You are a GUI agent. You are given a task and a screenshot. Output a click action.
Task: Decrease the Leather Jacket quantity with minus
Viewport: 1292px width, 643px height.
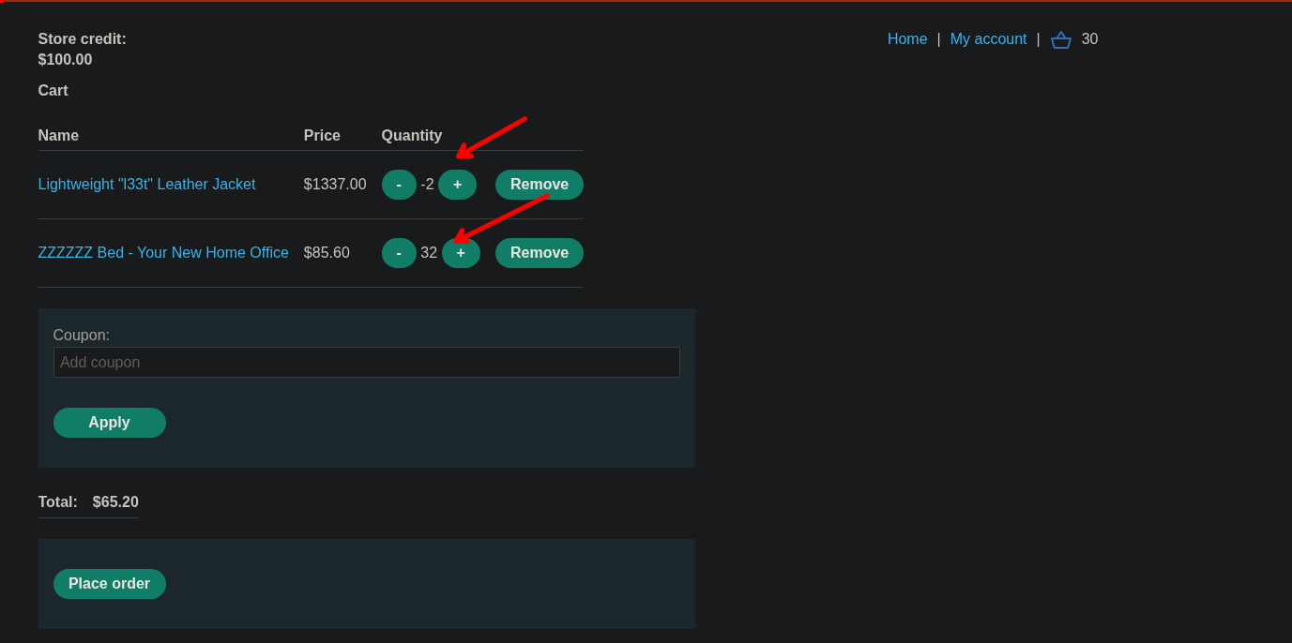pyautogui.click(x=399, y=185)
